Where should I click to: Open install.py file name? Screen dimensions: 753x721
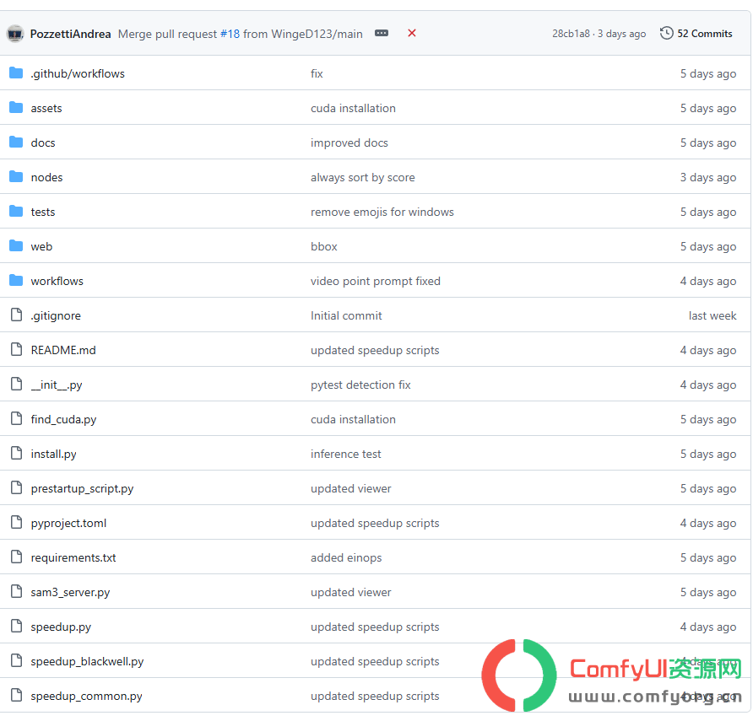pyautogui.click(x=53, y=455)
